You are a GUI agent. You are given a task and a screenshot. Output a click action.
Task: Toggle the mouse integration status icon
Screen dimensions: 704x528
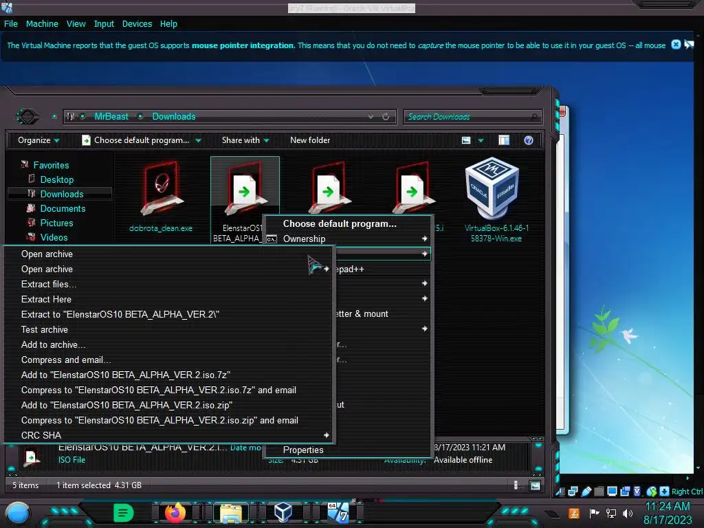[x=651, y=491]
